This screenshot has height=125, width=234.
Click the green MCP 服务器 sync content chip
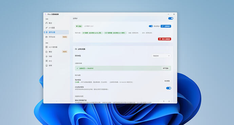(115, 33)
